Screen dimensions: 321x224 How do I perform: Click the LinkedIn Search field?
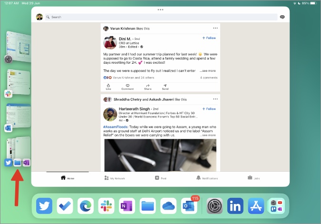[161, 17]
